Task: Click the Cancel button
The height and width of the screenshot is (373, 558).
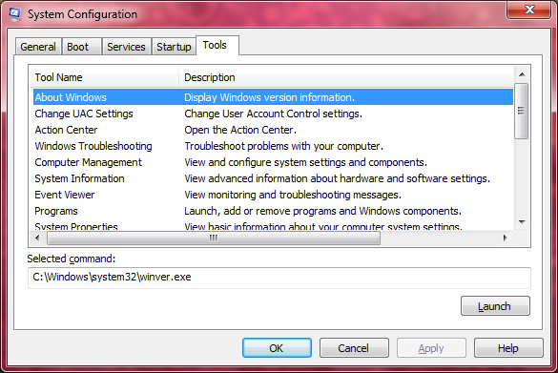Action: click(354, 348)
